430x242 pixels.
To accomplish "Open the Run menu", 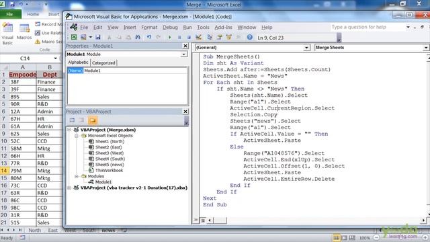I will click(x=187, y=27).
